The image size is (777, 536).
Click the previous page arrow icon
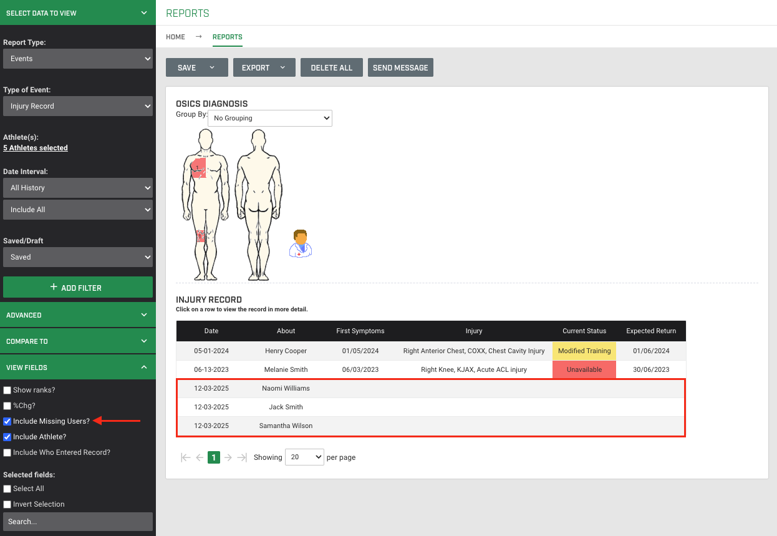pos(199,457)
